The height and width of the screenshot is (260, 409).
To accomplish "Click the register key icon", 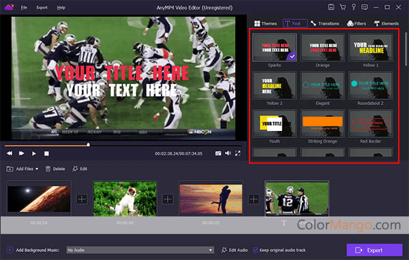I will 354,7.
